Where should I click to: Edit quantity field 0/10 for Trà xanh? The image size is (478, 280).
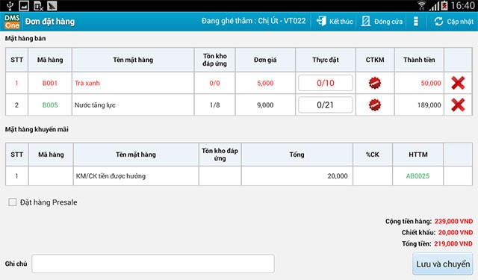coord(326,83)
